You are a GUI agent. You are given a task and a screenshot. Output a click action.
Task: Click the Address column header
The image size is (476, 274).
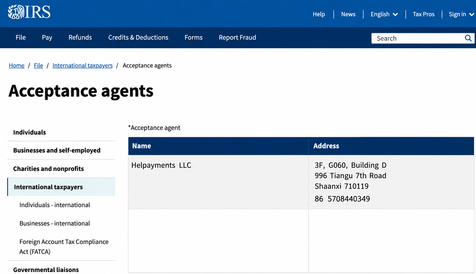click(391, 146)
